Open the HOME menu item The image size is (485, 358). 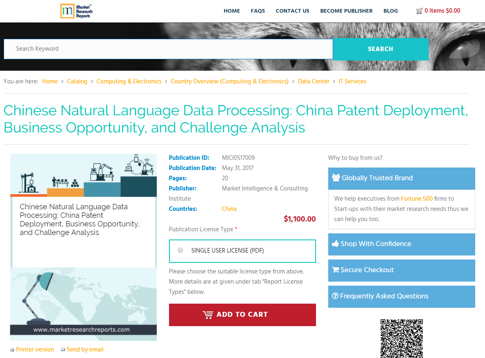pyautogui.click(x=231, y=11)
